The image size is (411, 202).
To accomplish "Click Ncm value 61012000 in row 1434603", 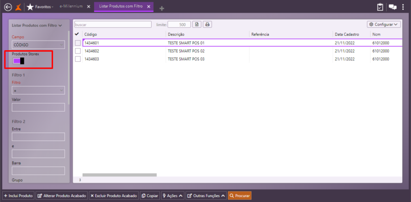I will 380,59.
